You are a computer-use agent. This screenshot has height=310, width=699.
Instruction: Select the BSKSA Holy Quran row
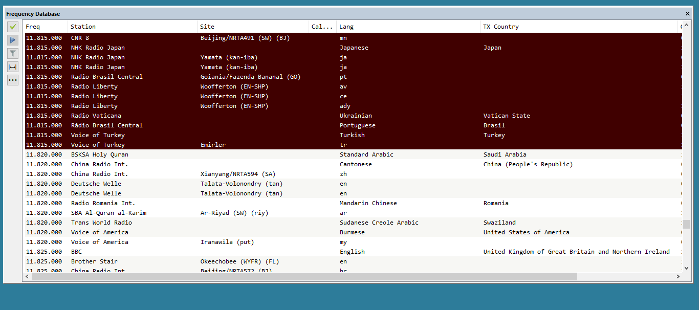coord(205,154)
